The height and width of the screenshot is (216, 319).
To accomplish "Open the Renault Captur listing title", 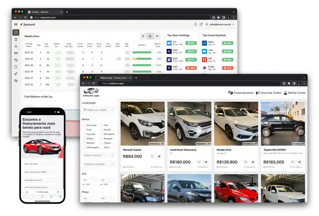I will pyautogui.click(x=132, y=150).
